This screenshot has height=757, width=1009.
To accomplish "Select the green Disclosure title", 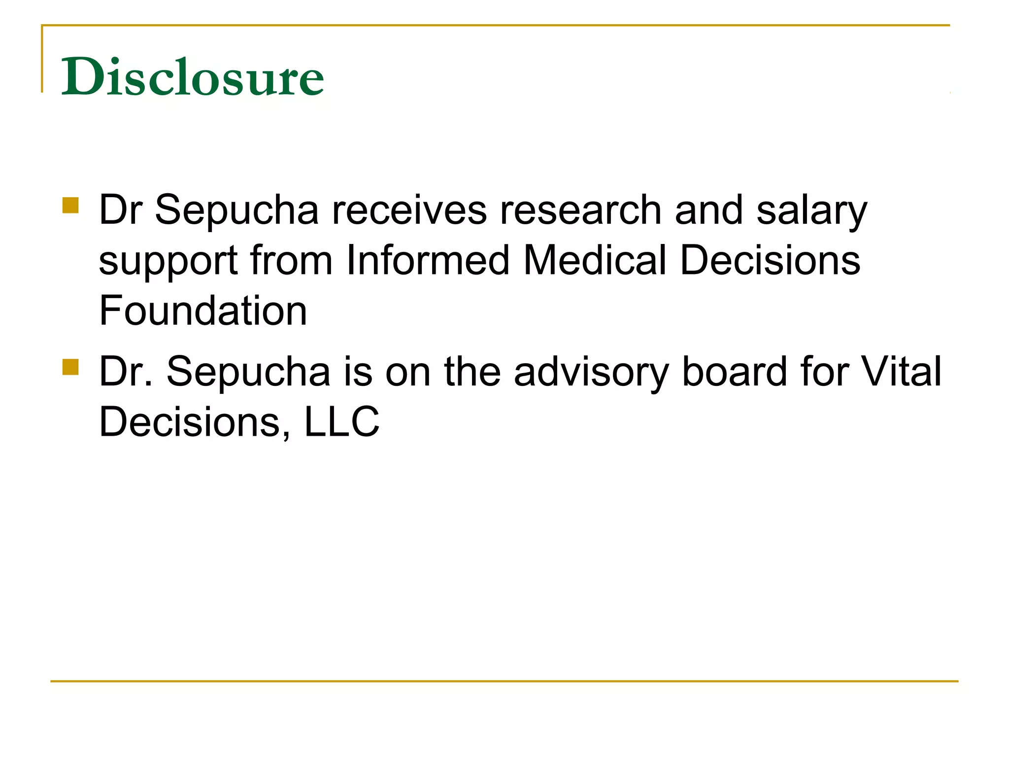I will [192, 77].
